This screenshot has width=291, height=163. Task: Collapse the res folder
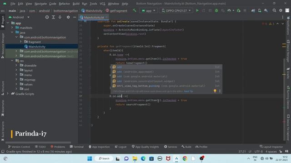pos(12,61)
